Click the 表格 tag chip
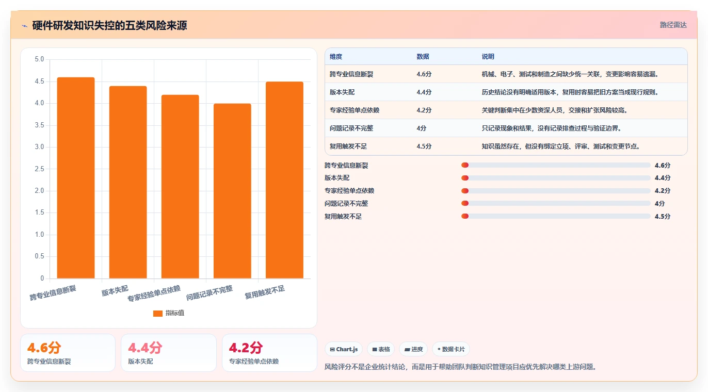 pyautogui.click(x=381, y=349)
